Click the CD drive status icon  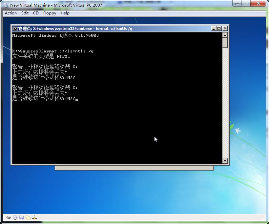click(15, 217)
